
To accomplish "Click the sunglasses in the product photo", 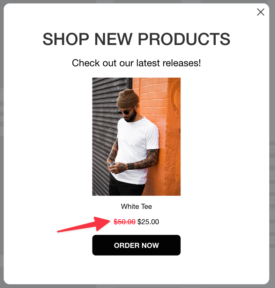I will coord(125,111).
